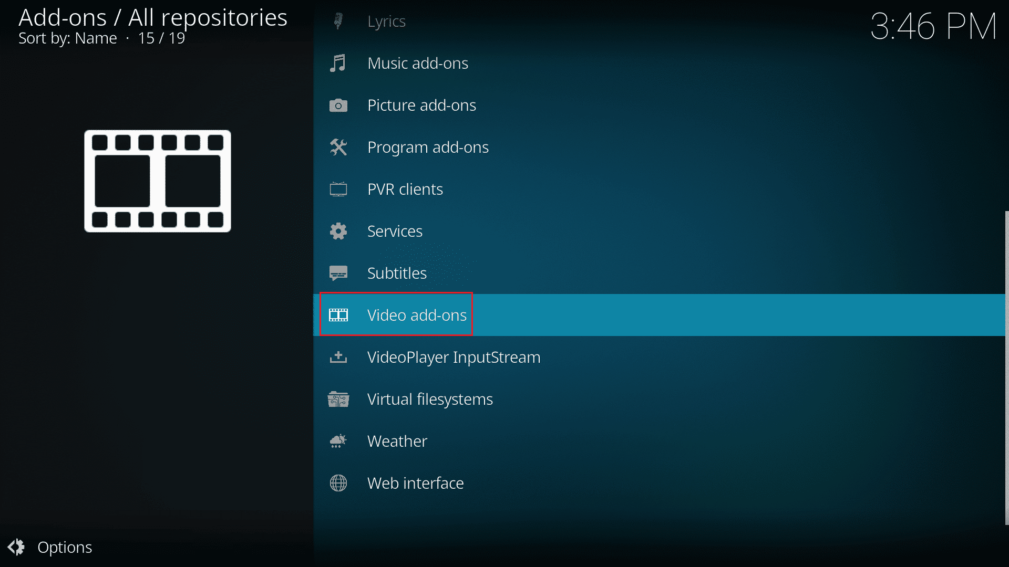
Task: Select the Lyrics add-on entry
Action: (x=385, y=21)
